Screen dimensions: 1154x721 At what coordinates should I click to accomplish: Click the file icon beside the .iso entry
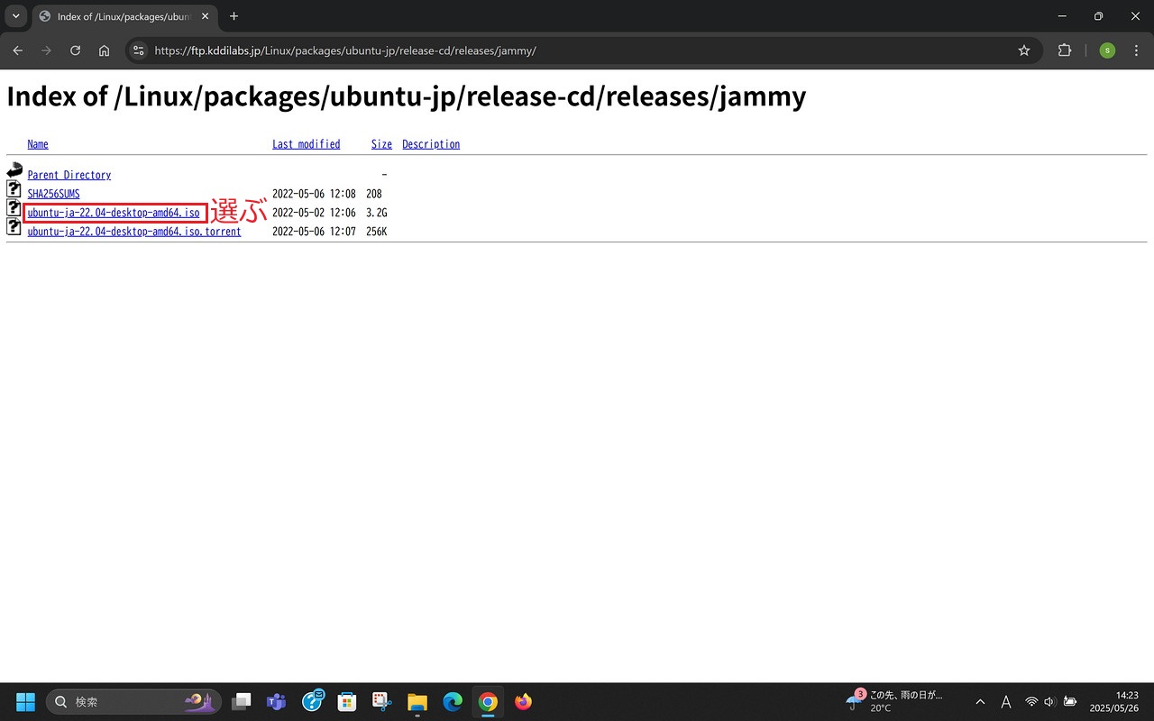[x=14, y=207]
